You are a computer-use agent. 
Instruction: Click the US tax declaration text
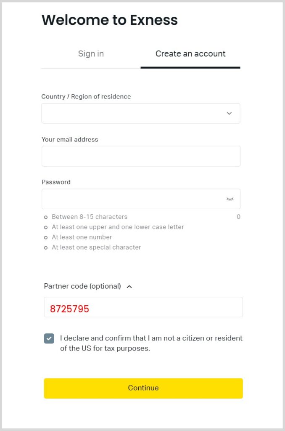(x=151, y=343)
